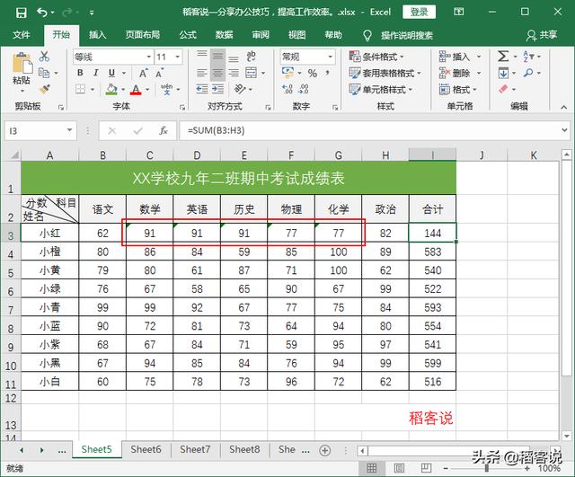Click the Paste clipboard icon

coord(22,63)
